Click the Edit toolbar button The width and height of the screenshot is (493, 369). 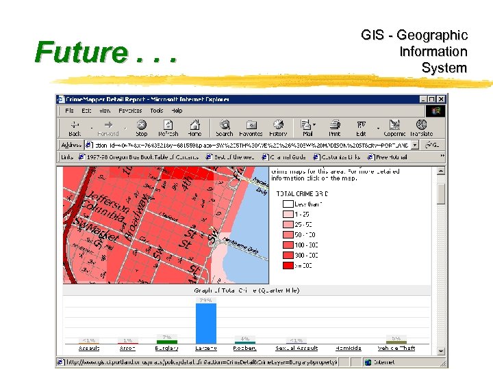(x=361, y=128)
